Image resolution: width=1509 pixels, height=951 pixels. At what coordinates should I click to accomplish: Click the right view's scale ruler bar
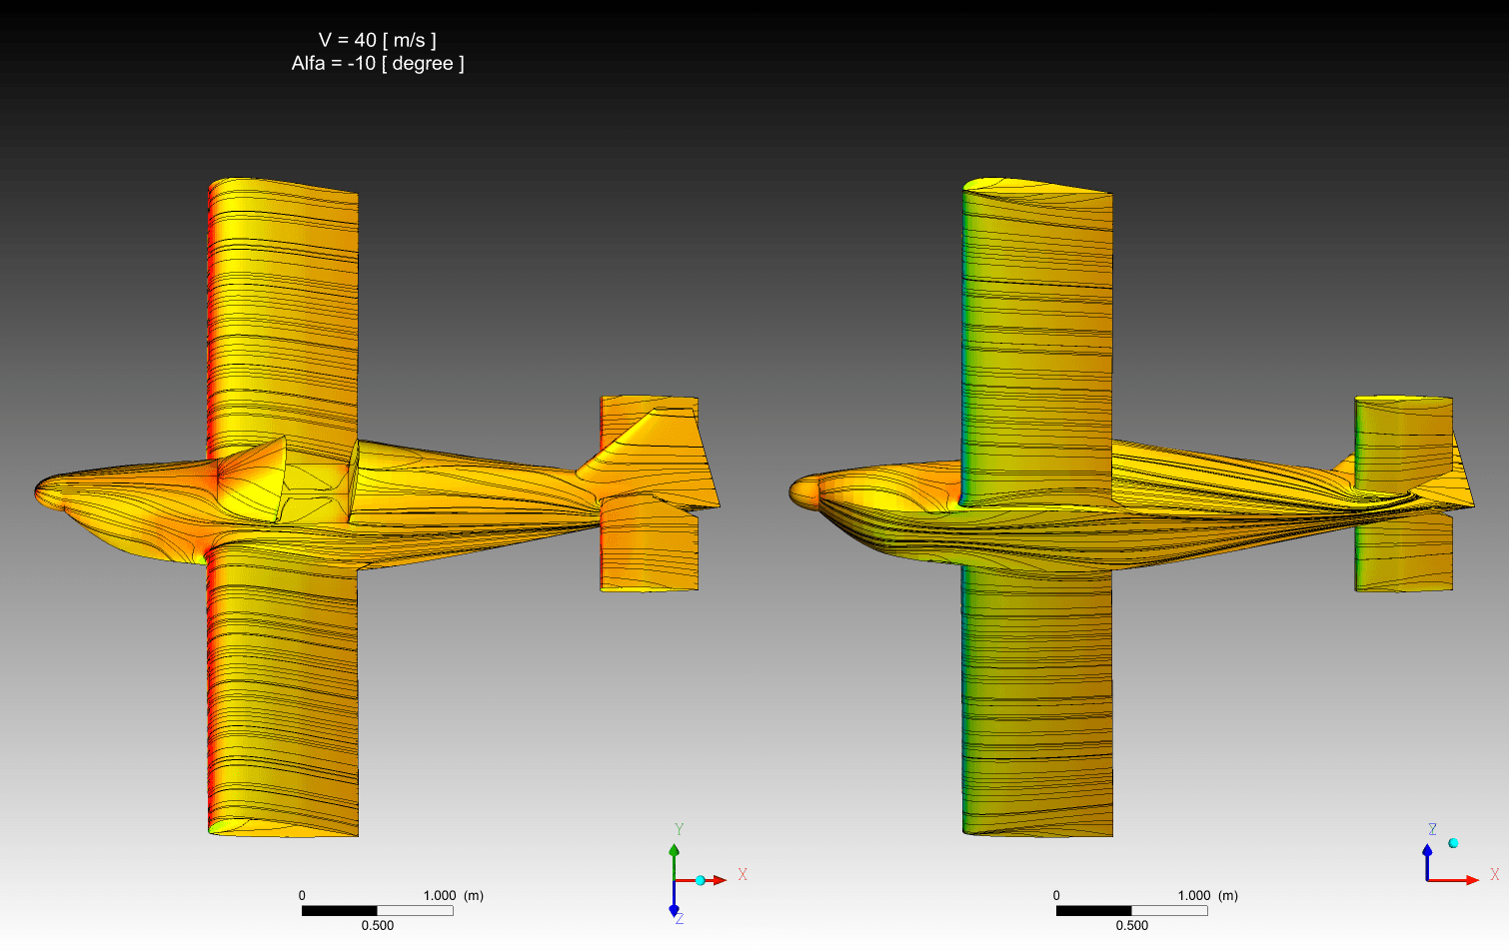point(1131,910)
